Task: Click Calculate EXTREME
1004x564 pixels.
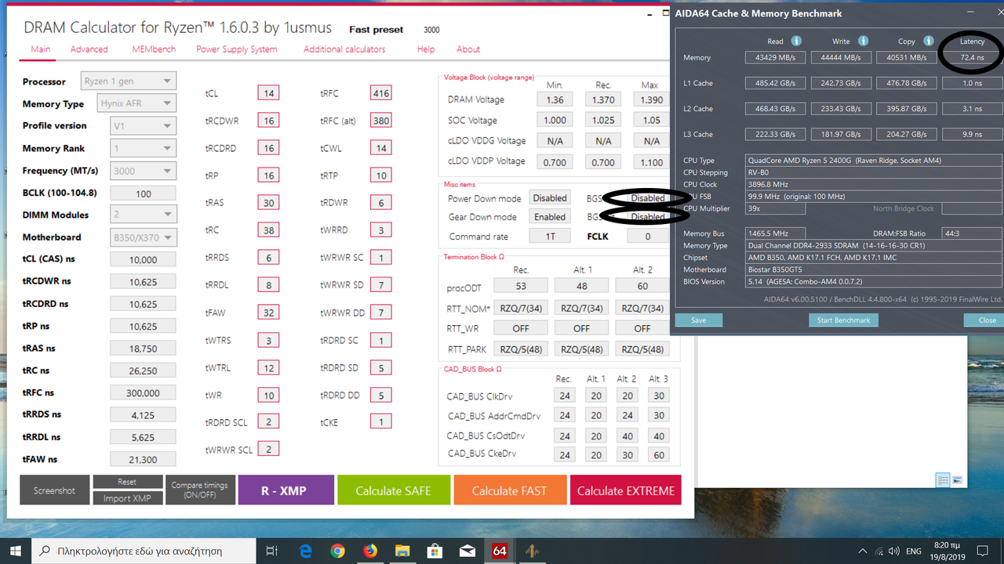Action: pos(626,490)
